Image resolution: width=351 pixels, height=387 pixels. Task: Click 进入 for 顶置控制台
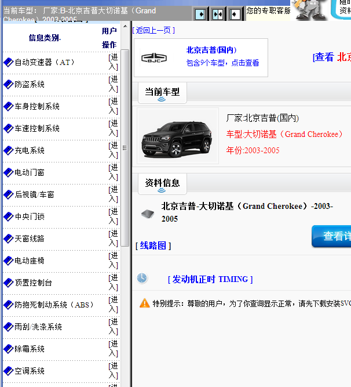(x=114, y=283)
